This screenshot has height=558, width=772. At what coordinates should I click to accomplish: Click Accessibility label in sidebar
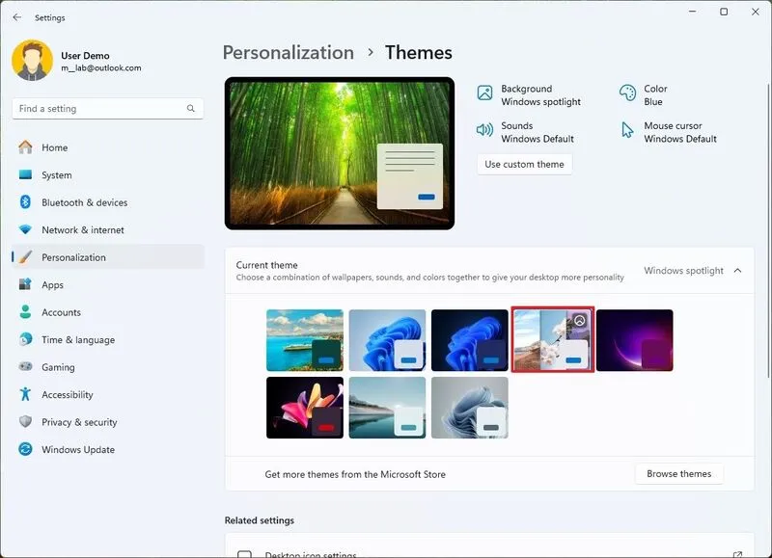[68, 395]
